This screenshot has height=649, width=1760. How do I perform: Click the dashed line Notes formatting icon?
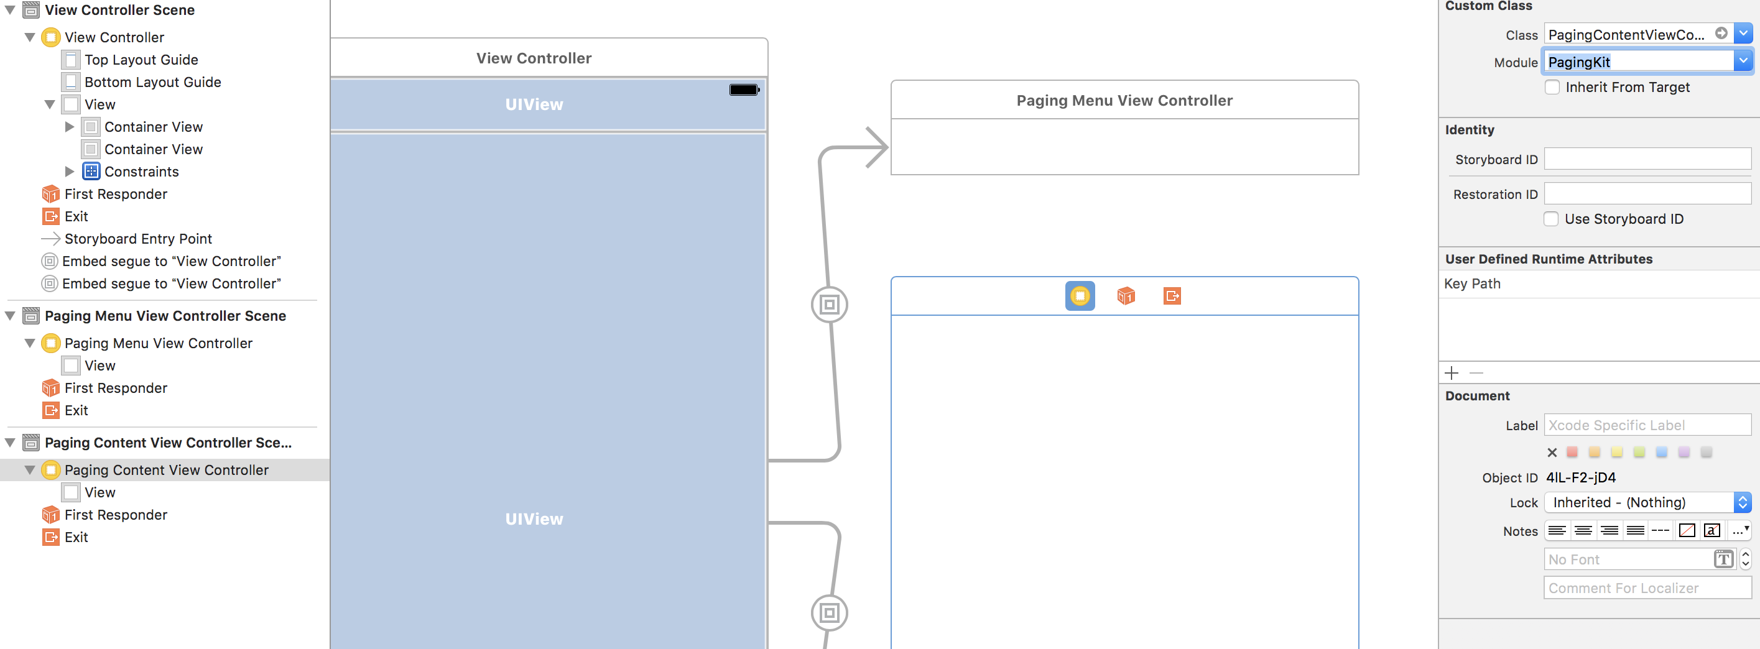[x=1660, y=530]
